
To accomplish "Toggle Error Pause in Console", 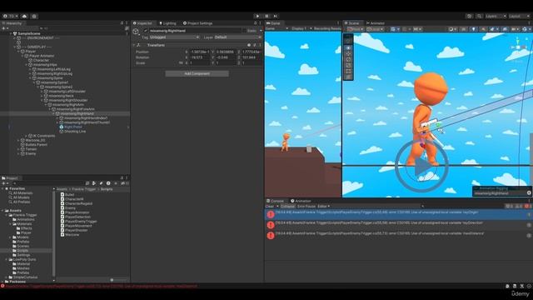I will tap(306, 206).
